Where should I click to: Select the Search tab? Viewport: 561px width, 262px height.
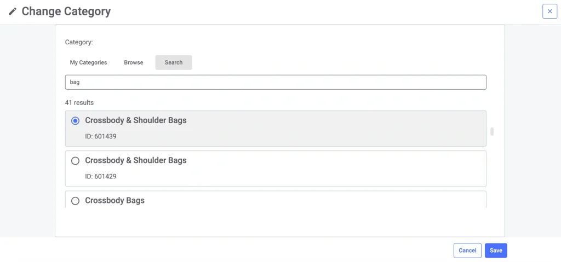174,62
